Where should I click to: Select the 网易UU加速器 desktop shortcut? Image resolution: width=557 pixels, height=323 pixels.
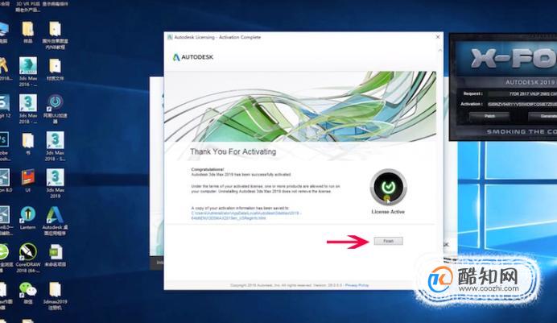click(55, 109)
